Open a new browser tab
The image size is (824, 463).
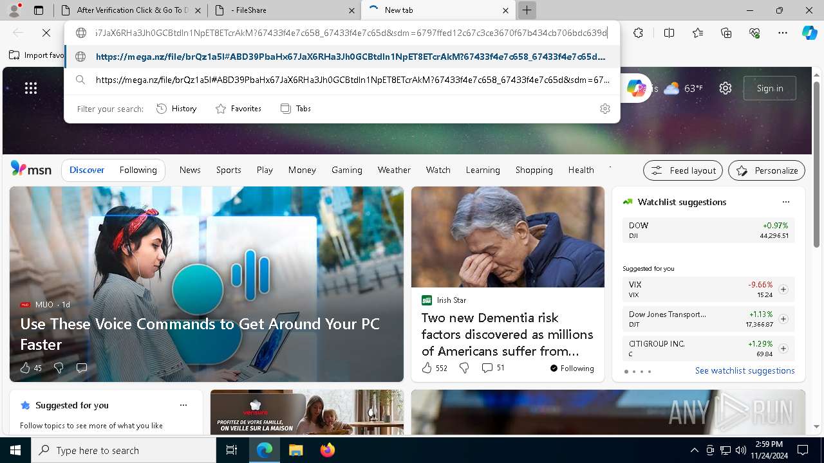527,10
